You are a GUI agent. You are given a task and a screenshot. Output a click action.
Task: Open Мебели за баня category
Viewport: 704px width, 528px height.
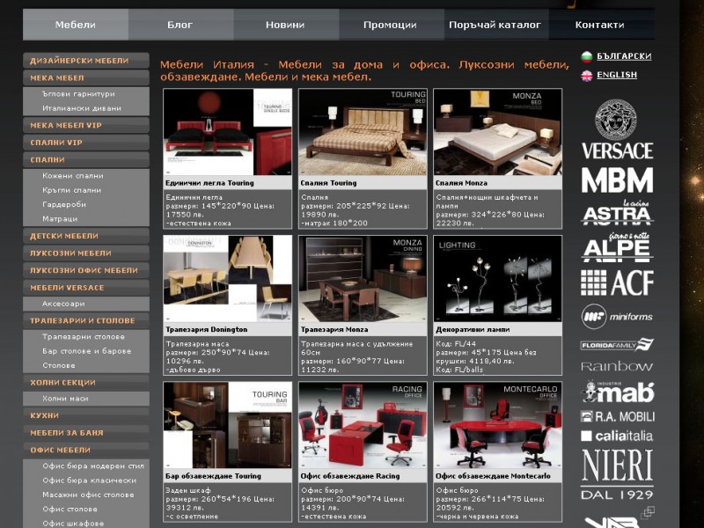click(86, 433)
